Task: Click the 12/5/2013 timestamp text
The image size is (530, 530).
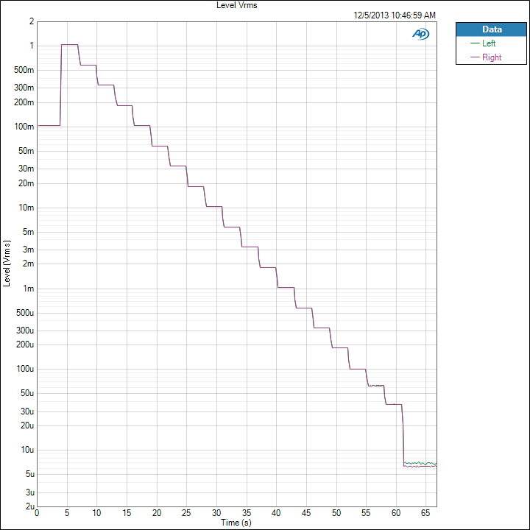Action: pyautogui.click(x=395, y=15)
